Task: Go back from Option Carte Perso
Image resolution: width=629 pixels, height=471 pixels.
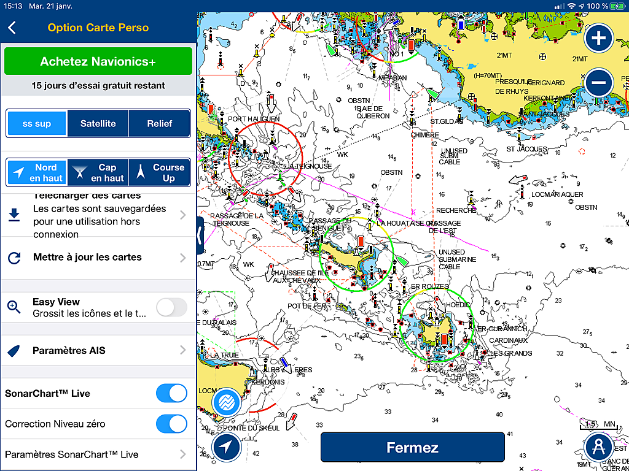Action: click(x=12, y=28)
